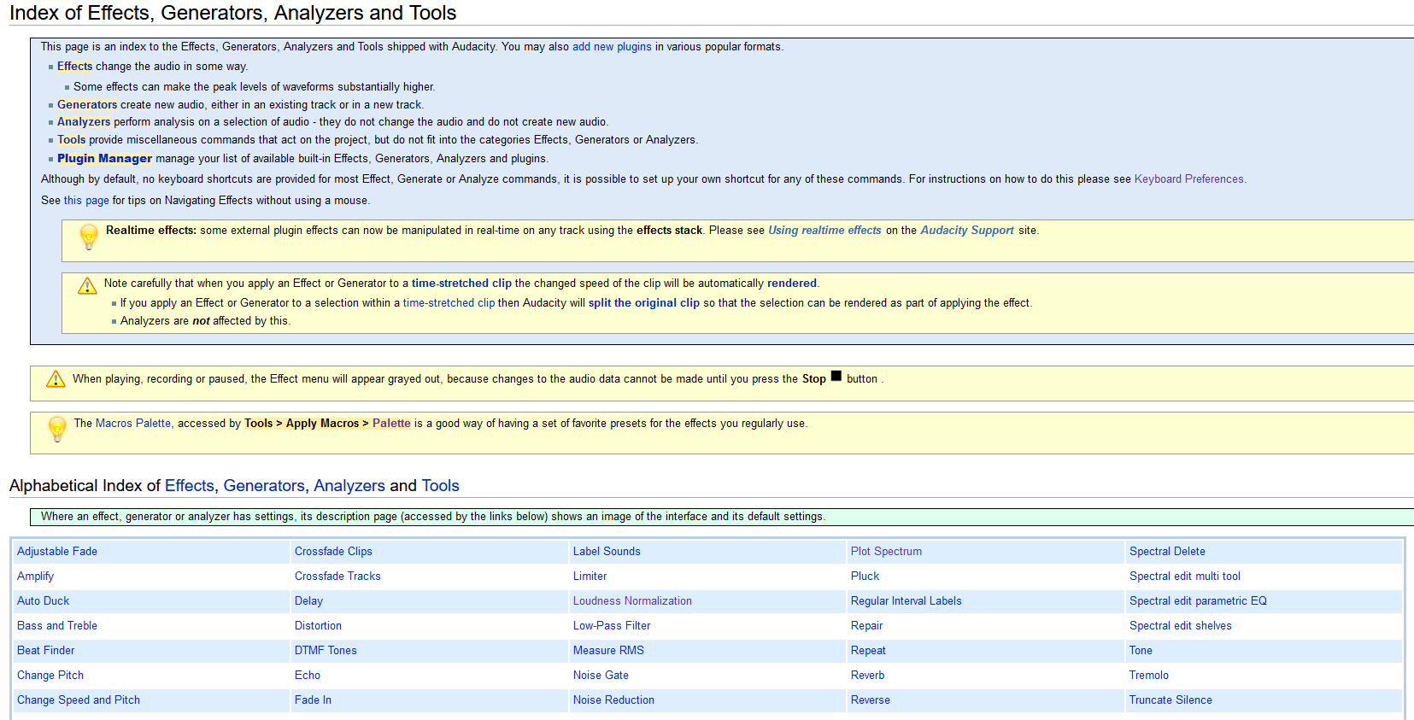The image size is (1414, 720).
Task: Open the Beat Finder link
Action: [x=46, y=651]
